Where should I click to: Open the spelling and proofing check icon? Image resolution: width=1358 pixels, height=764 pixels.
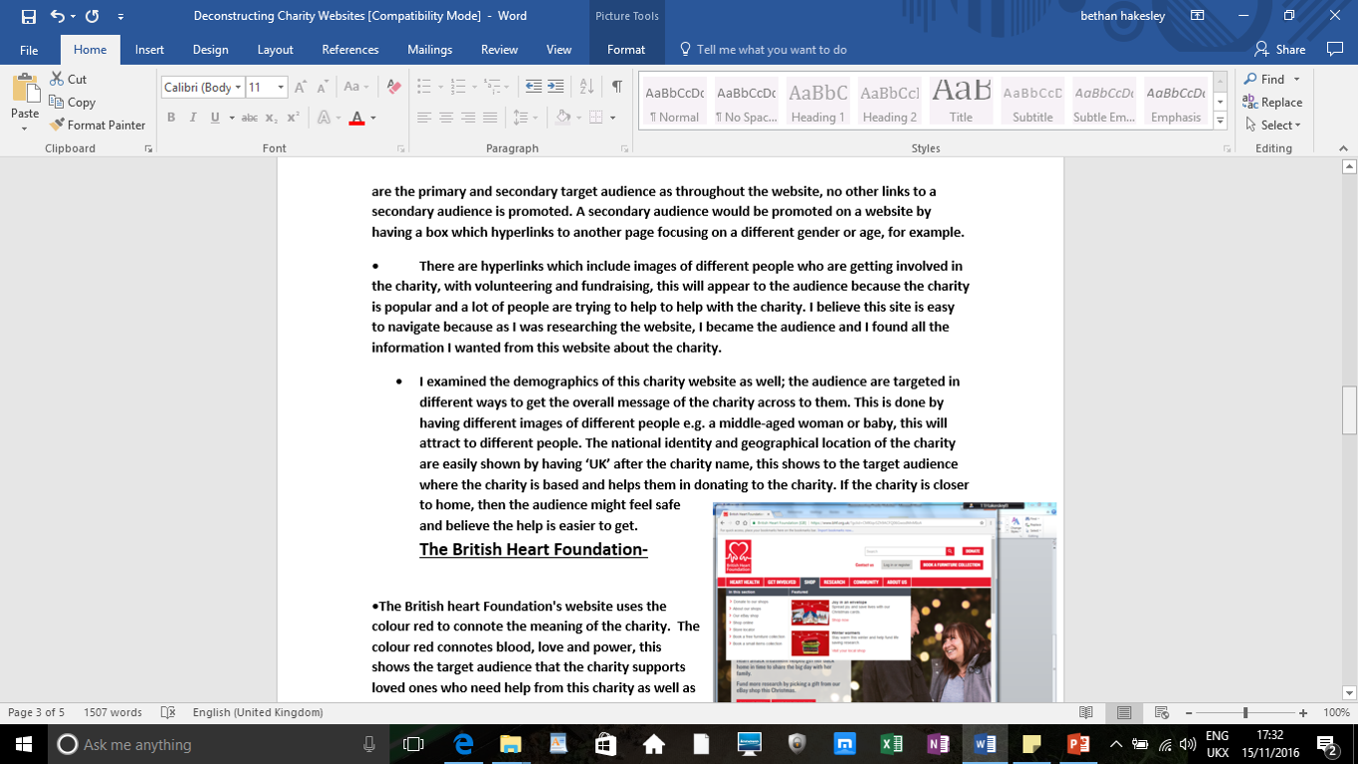tap(168, 713)
